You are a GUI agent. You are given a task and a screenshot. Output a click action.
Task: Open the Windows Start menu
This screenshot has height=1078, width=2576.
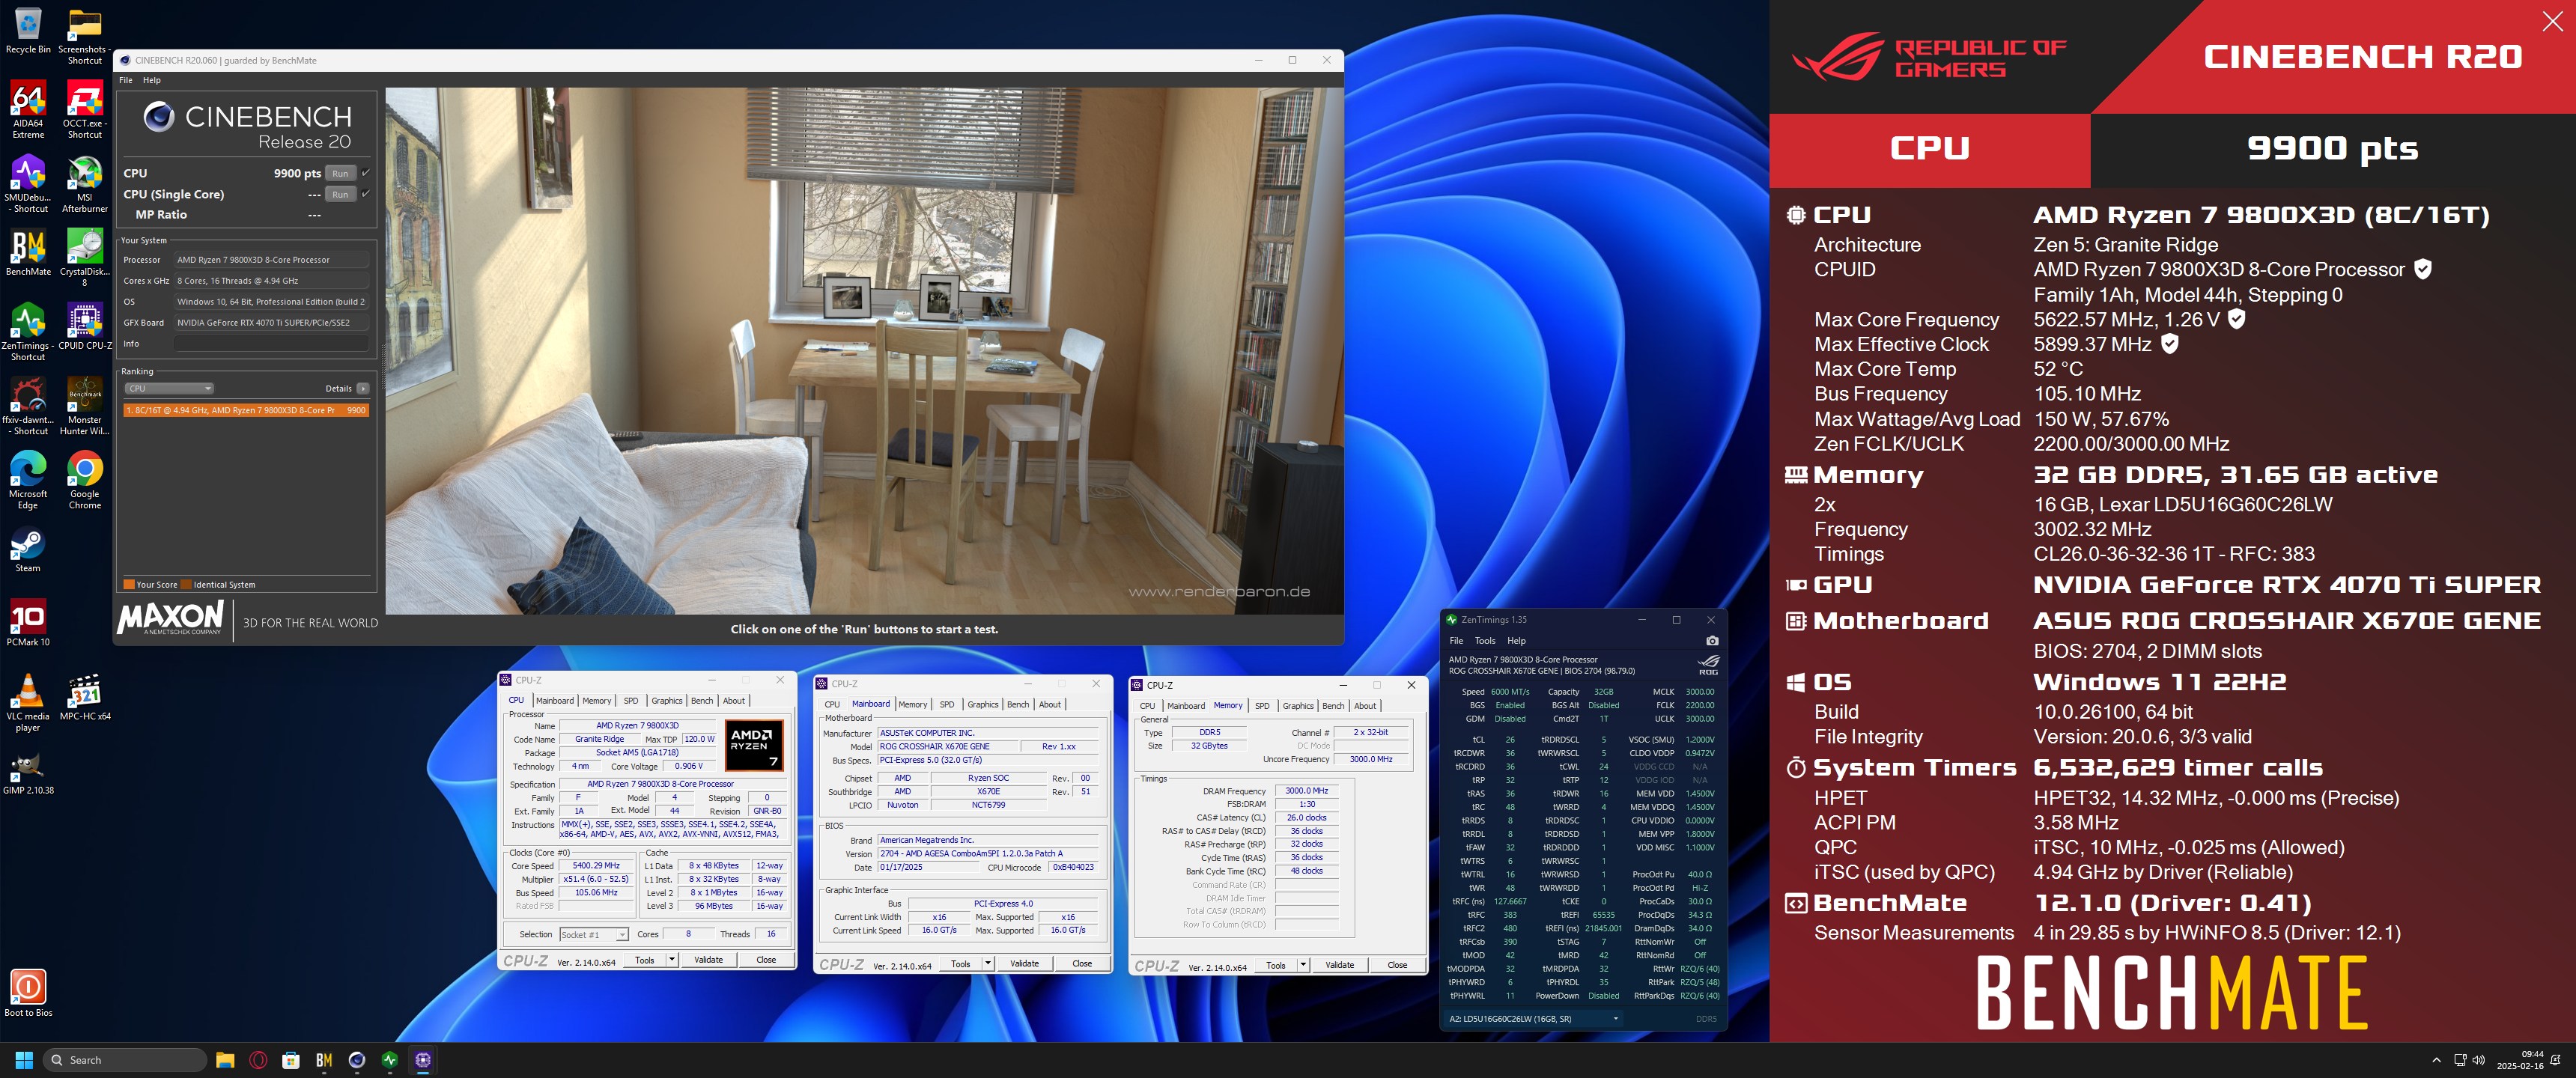24,1060
